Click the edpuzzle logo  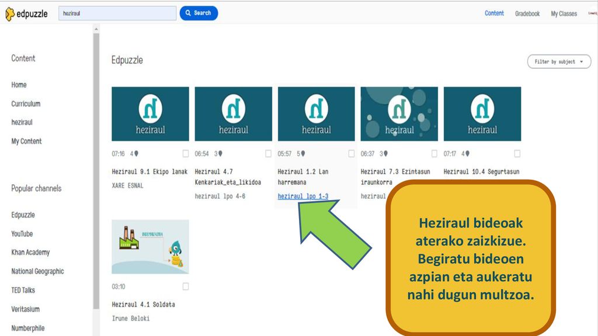(x=26, y=14)
